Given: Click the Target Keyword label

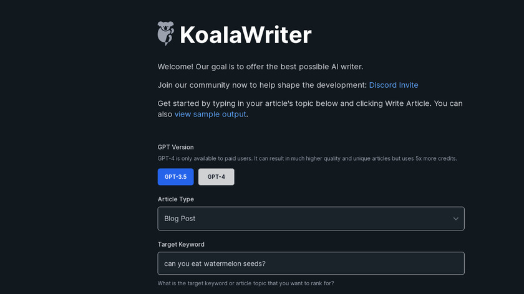Looking at the screenshot, I should point(181,244).
